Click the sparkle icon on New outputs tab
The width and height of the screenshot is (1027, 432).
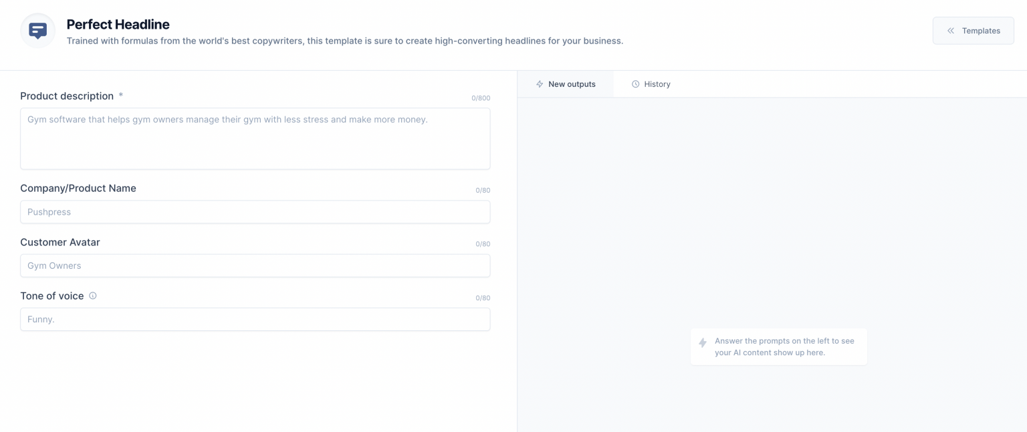(540, 84)
